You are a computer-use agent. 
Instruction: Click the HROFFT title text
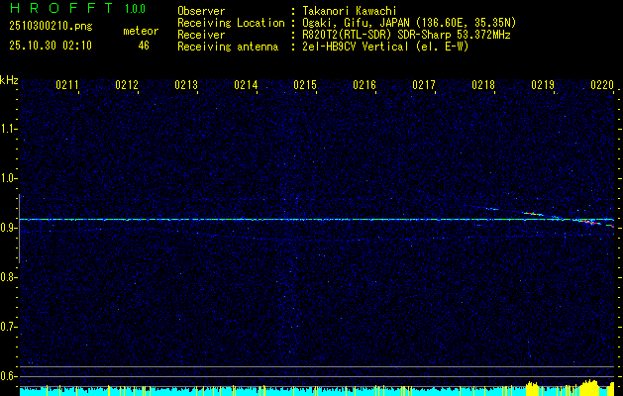pyautogui.click(x=54, y=10)
